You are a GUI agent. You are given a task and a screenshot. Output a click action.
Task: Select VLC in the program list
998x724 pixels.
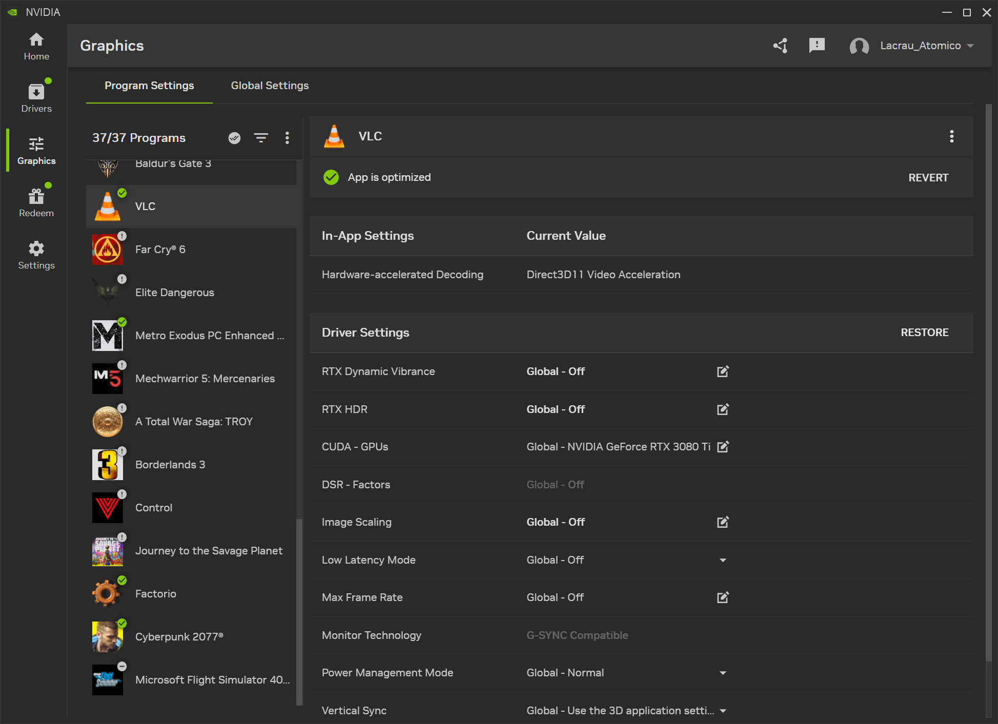(x=191, y=206)
